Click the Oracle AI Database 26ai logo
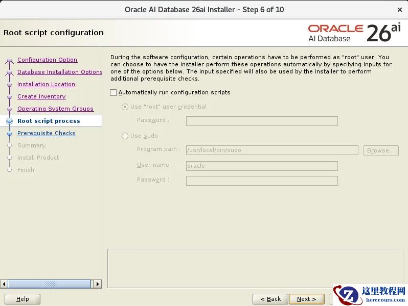Viewport: 408px width, 306px height. (354, 33)
